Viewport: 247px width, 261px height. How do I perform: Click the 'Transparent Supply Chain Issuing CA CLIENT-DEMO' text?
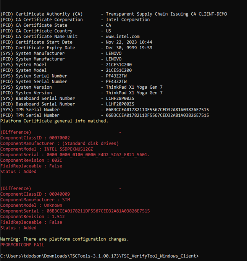point(166,14)
